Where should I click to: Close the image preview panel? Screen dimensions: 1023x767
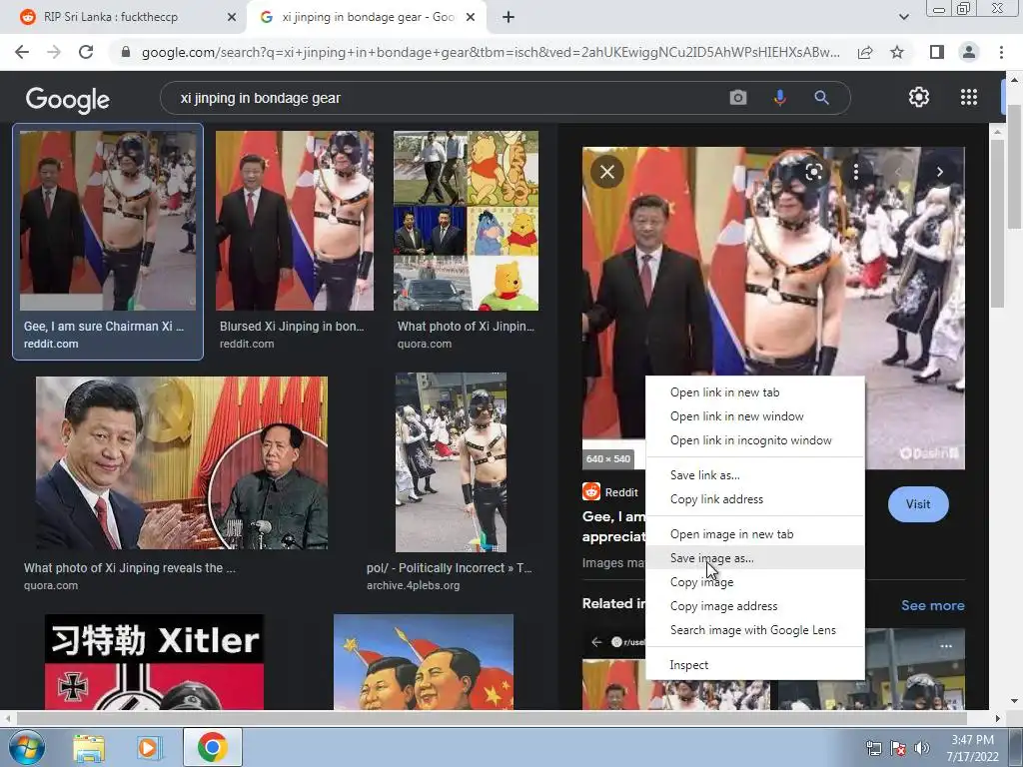coord(606,172)
